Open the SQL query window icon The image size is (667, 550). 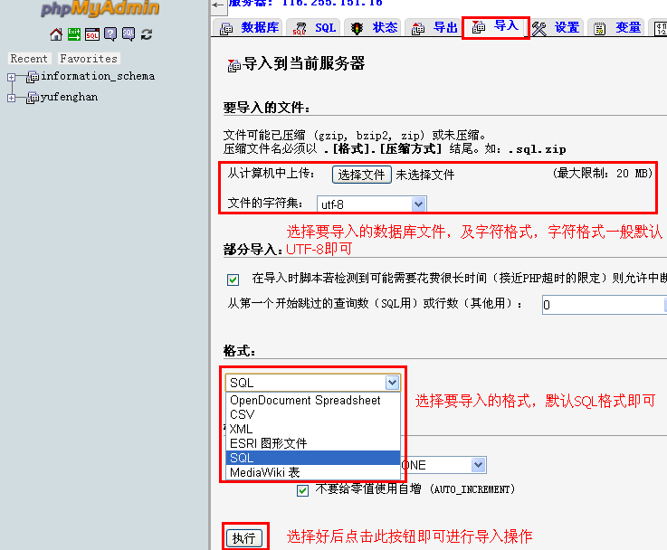[92, 34]
